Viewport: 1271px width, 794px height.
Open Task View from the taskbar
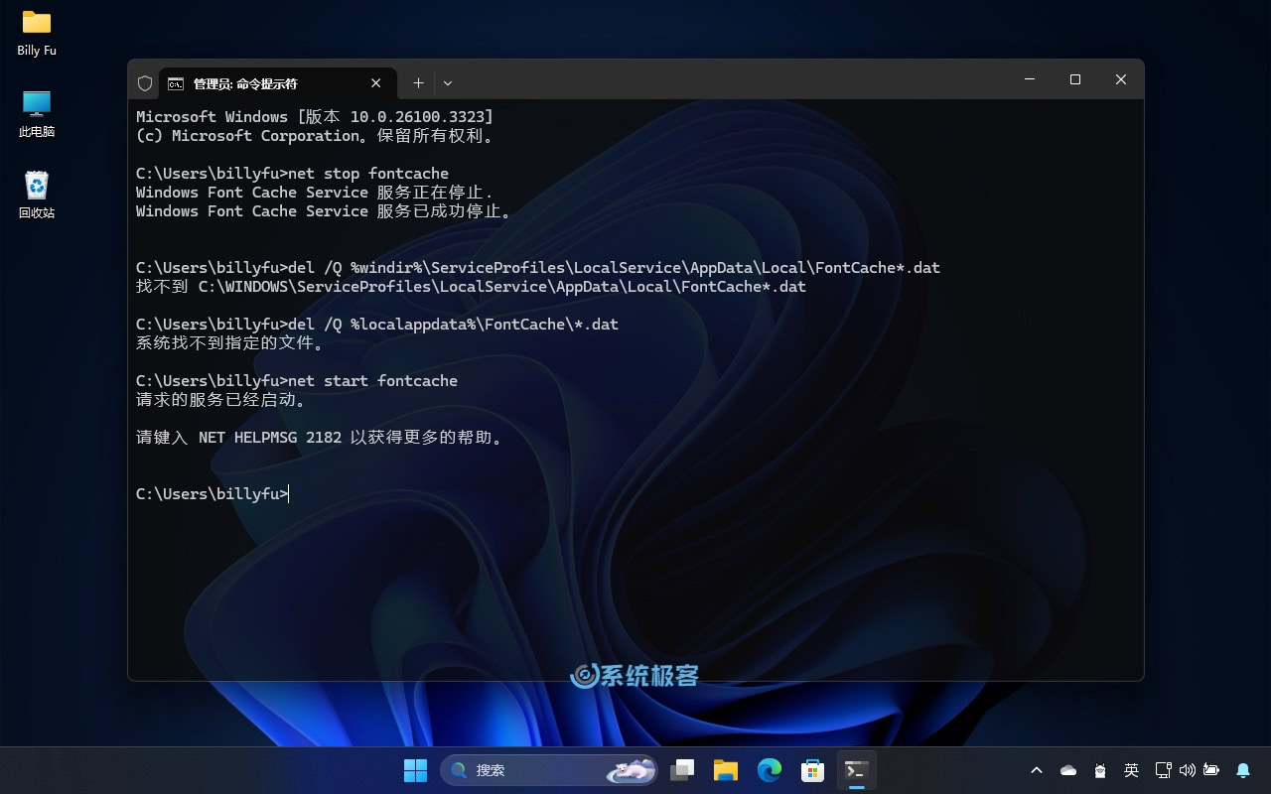point(682,770)
